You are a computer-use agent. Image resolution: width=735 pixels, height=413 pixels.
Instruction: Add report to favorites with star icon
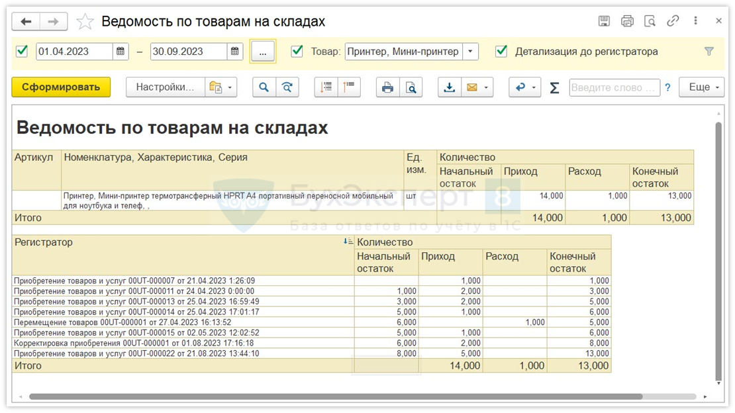point(85,22)
